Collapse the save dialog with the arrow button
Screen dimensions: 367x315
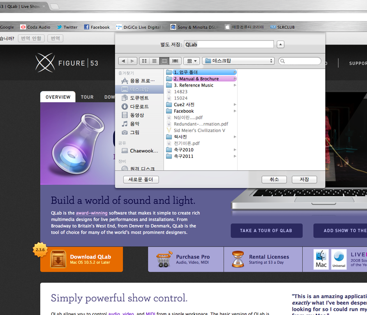(280, 44)
